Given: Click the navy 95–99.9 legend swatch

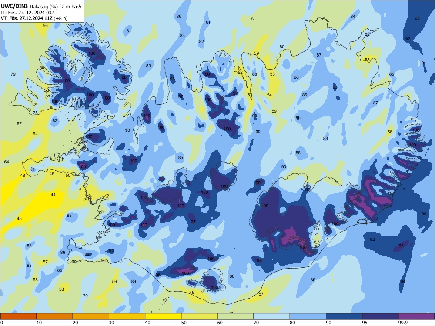Looking at the screenshot, I should (380, 316).
